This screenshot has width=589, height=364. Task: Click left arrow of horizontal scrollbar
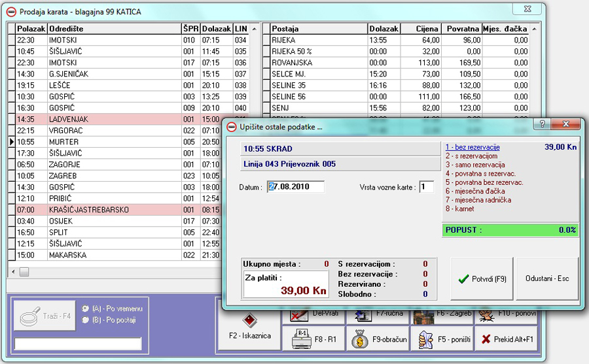(x=13, y=272)
